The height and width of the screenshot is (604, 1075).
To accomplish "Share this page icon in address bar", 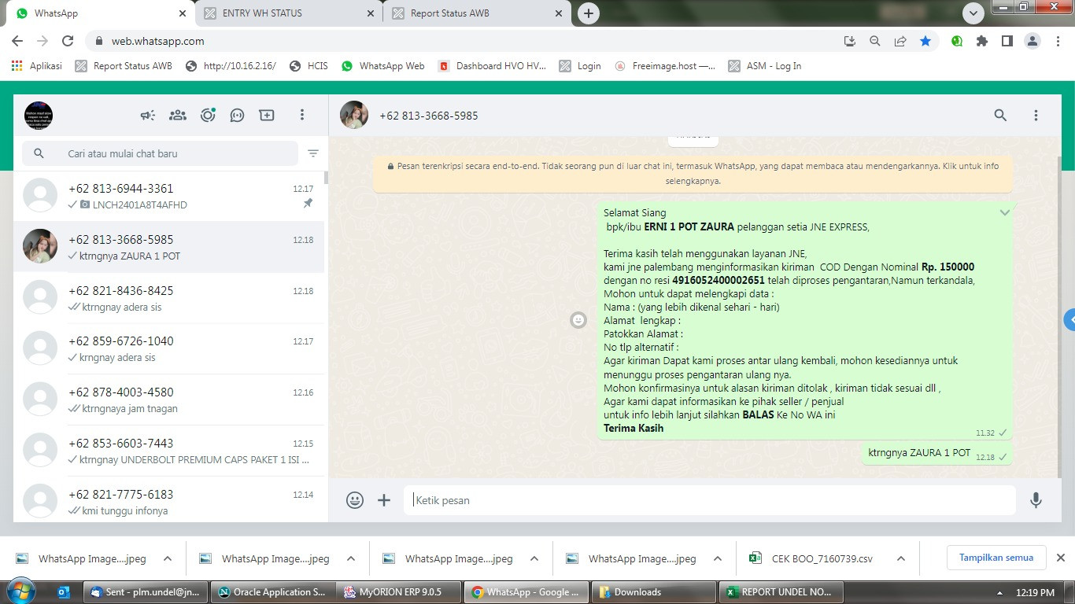I will coord(900,41).
